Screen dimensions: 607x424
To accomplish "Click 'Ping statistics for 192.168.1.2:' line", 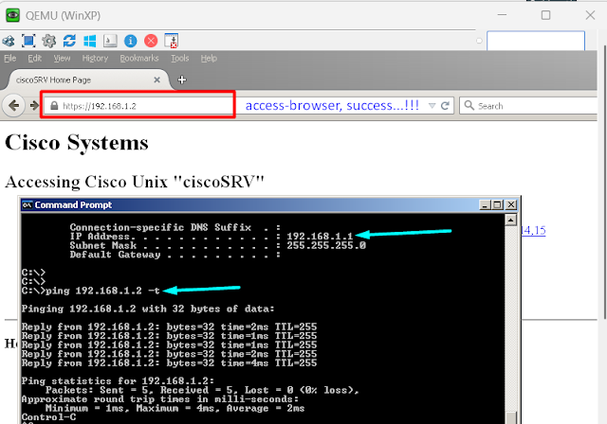I will pos(118,381).
